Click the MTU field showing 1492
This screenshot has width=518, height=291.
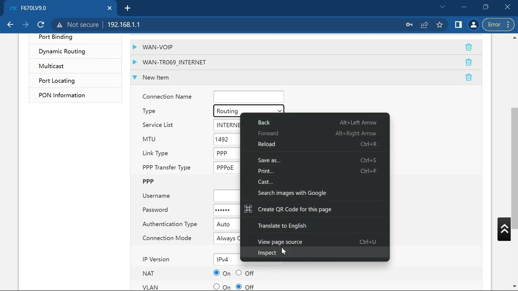click(x=227, y=139)
